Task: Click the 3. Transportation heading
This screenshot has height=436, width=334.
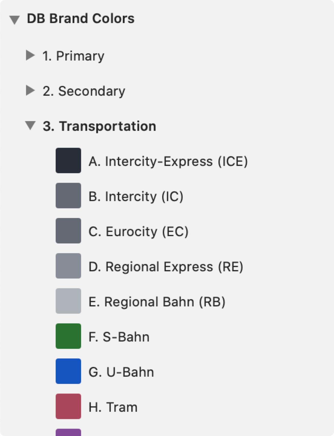Action: (x=99, y=126)
